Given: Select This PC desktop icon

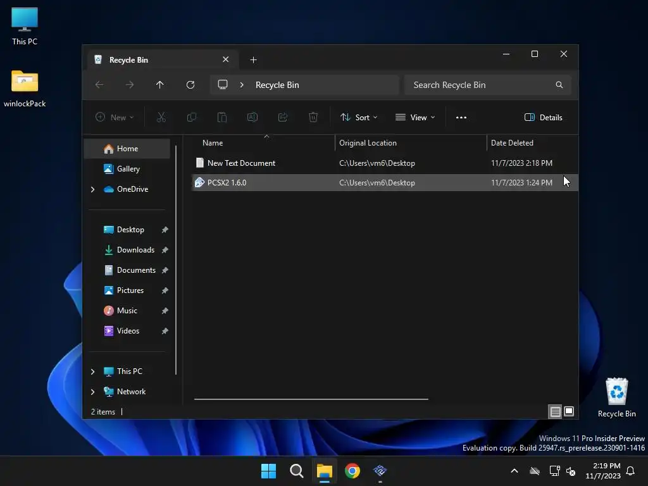Looking at the screenshot, I should (x=25, y=26).
